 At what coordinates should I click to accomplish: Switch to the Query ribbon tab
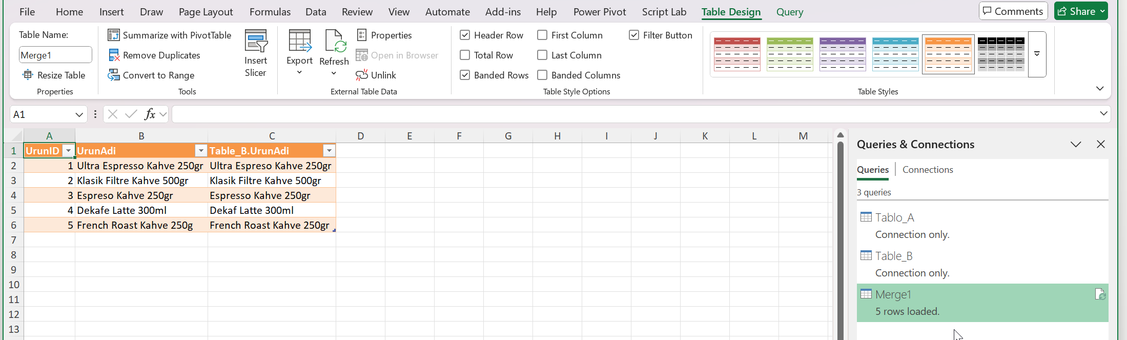[x=789, y=12]
